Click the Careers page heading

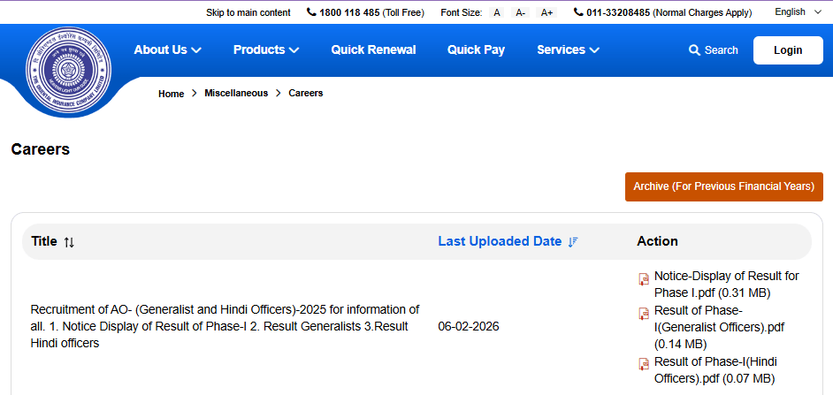pyautogui.click(x=41, y=149)
